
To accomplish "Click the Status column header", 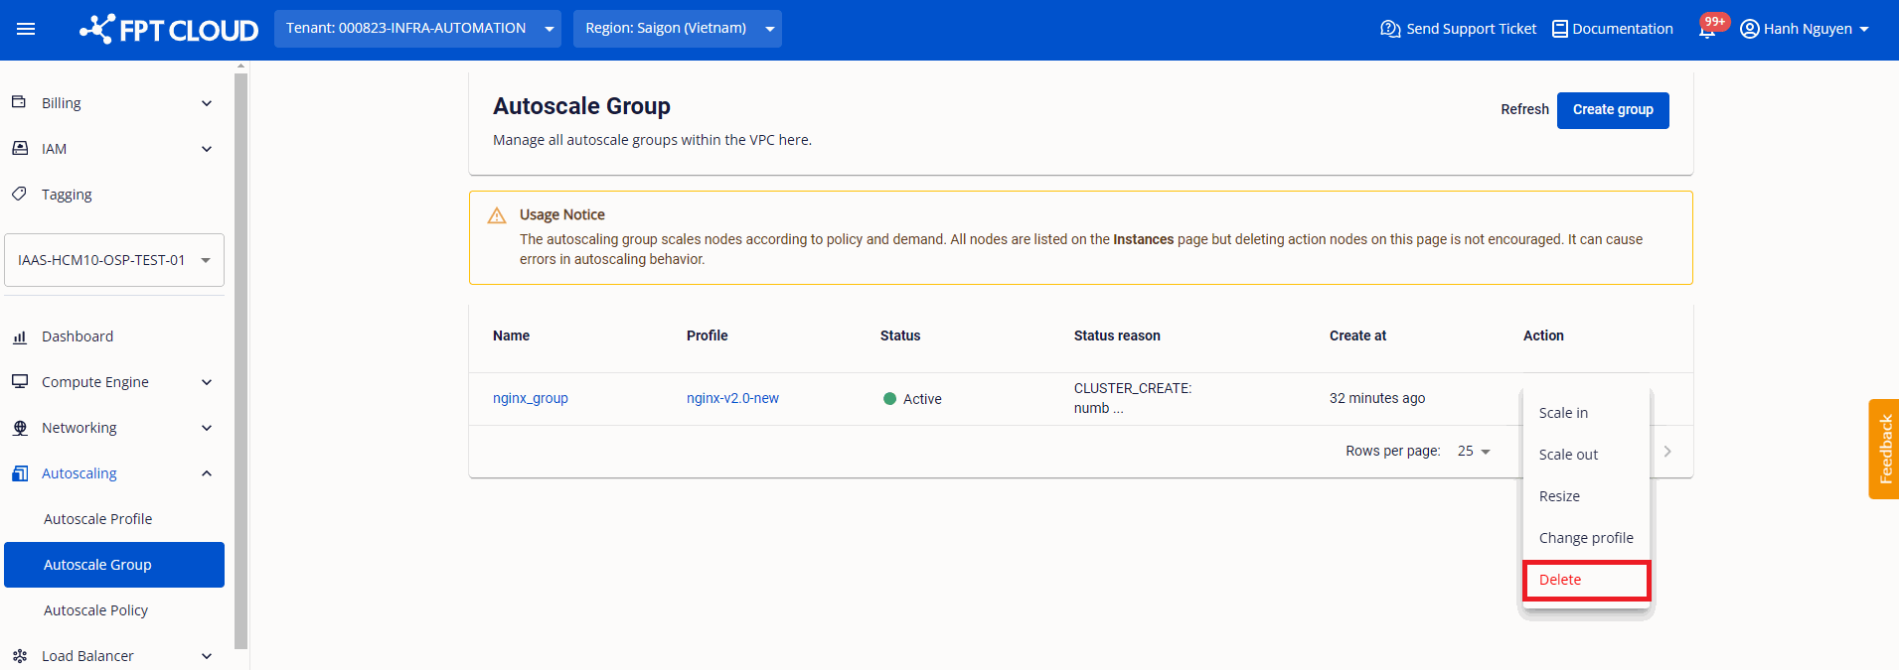I will click(x=900, y=335).
